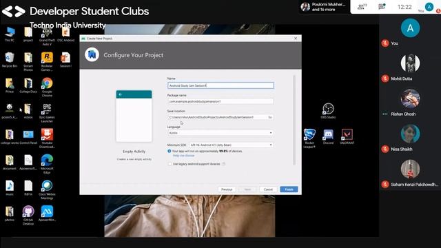Open the music file icon
441x248 pixels.
[10, 188]
